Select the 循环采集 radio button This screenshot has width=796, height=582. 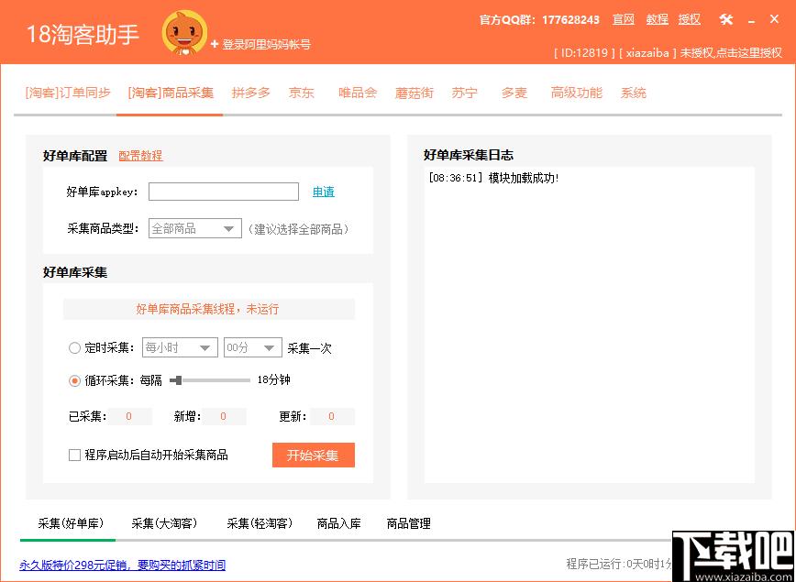(x=74, y=380)
